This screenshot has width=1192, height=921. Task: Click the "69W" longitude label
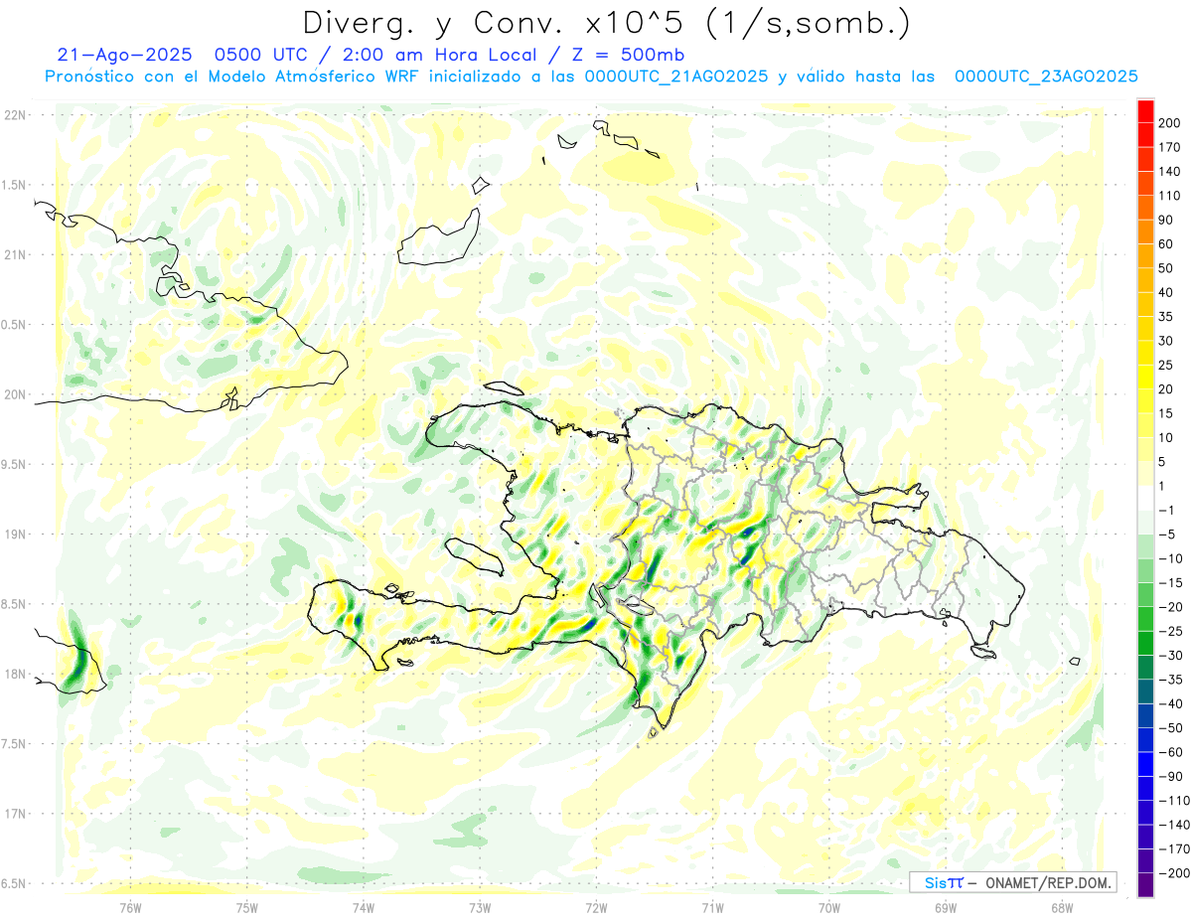(x=946, y=907)
